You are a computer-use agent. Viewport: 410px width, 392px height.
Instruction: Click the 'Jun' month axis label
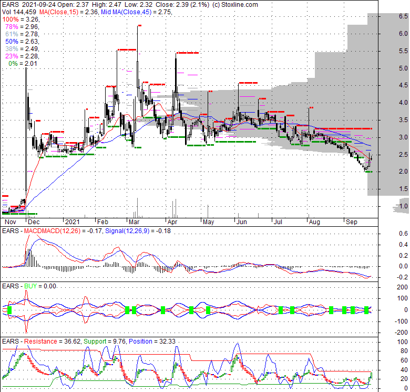[241, 222]
